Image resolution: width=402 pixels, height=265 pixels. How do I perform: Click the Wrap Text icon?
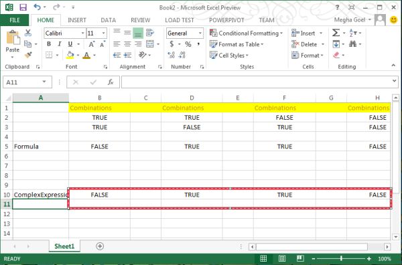(x=149, y=33)
